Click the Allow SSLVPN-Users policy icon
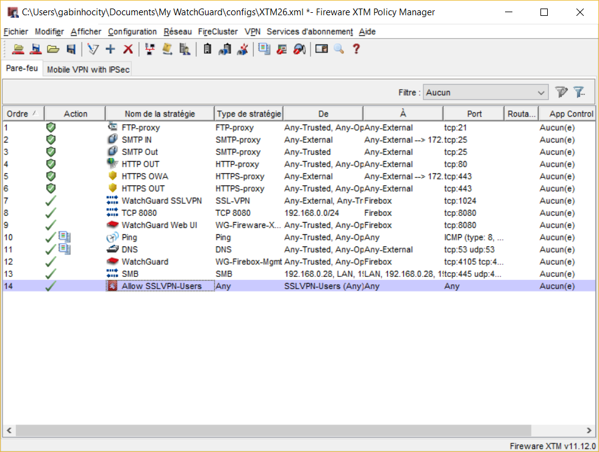This screenshot has height=452, width=599. (112, 286)
